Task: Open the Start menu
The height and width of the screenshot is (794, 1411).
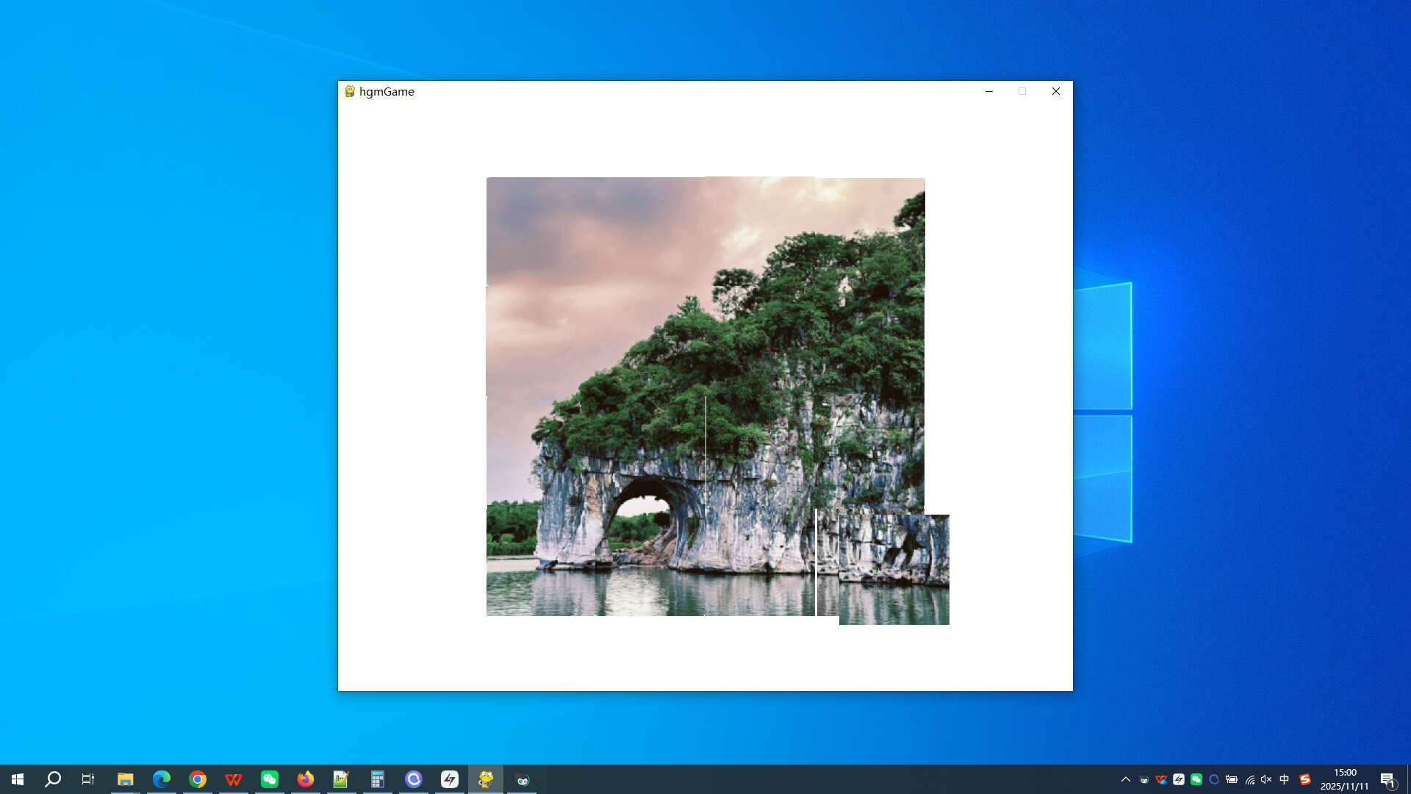Action: (16, 780)
